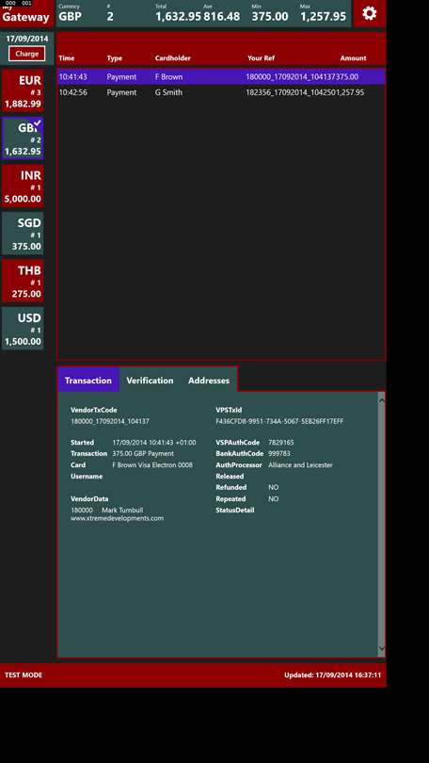
Task: Switch to the Verification tab
Action: (x=150, y=380)
